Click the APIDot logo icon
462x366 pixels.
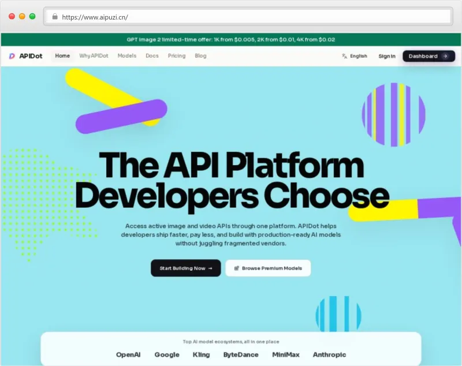(x=12, y=56)
